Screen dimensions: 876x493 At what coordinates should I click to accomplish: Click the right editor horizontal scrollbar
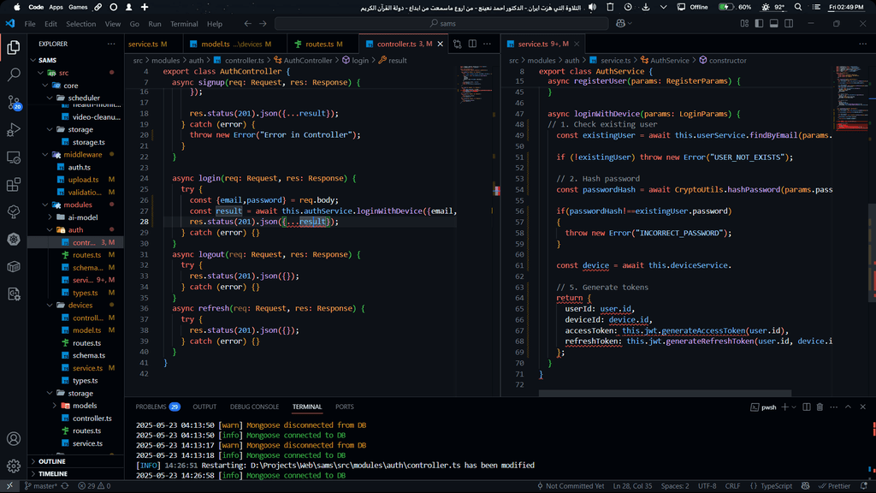(x=665, y=394)
